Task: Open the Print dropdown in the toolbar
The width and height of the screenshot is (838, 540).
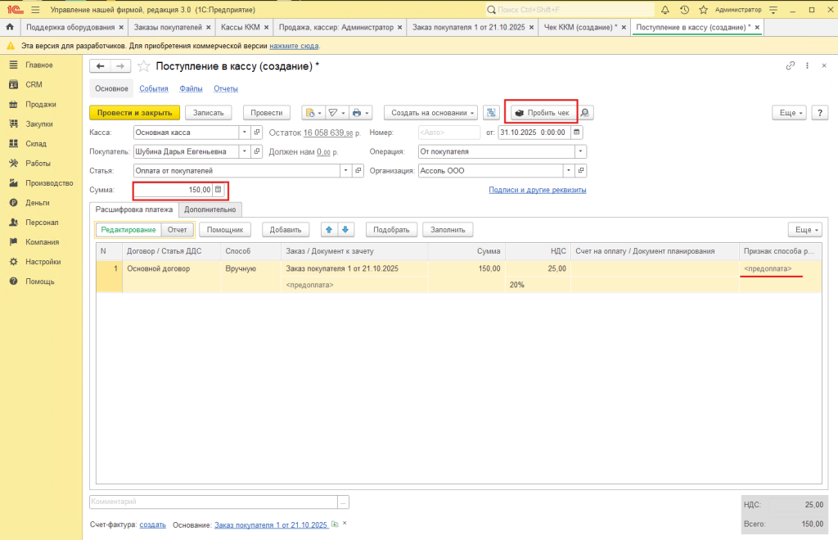Action: pyautogui.click(x=362, y=113)
